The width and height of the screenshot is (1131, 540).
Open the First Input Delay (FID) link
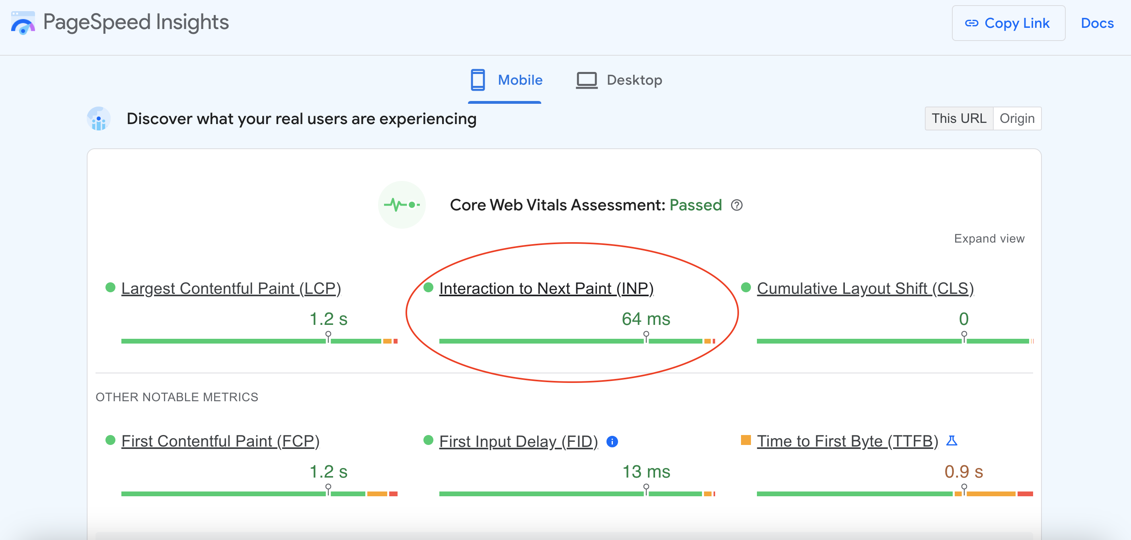coord(519,441)
